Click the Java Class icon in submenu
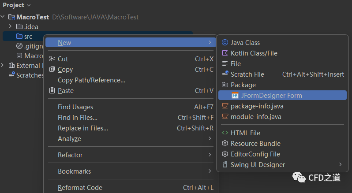 (225, 43)
